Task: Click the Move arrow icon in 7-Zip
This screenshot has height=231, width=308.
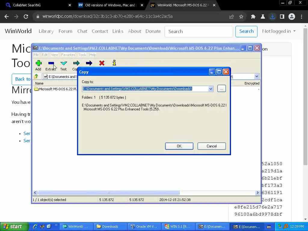Action: (x=89, y=63)
